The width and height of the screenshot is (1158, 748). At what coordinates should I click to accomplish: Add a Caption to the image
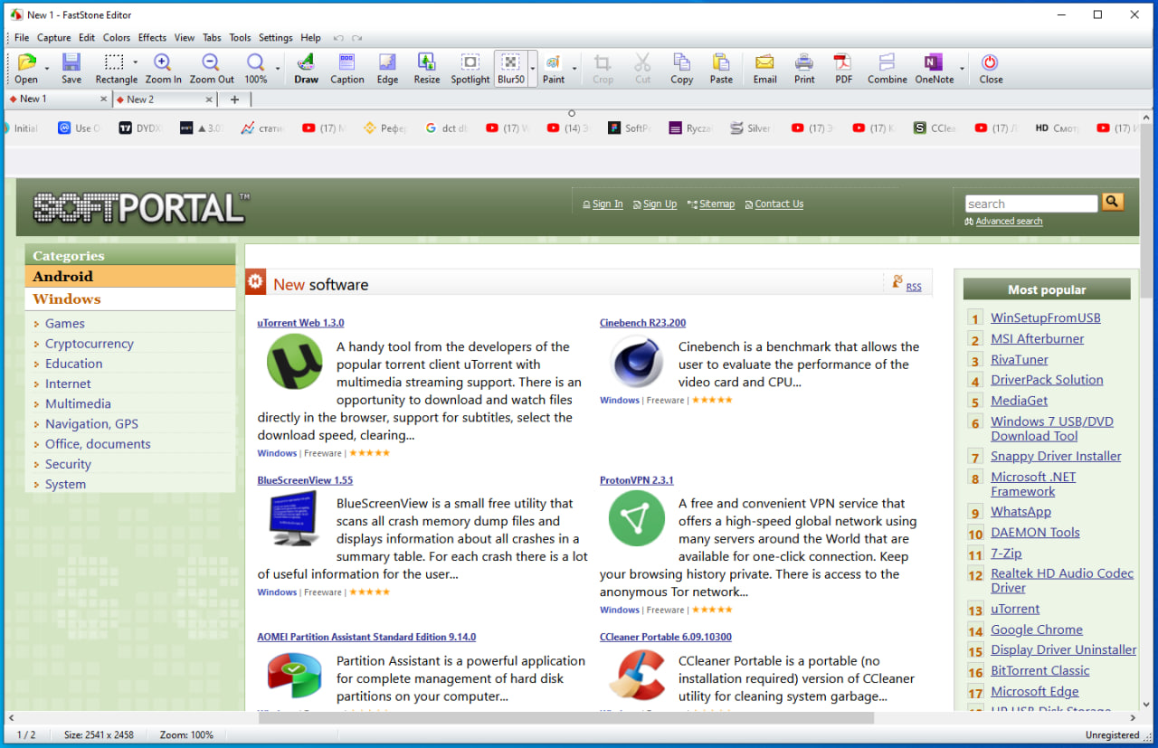(346, 62)
